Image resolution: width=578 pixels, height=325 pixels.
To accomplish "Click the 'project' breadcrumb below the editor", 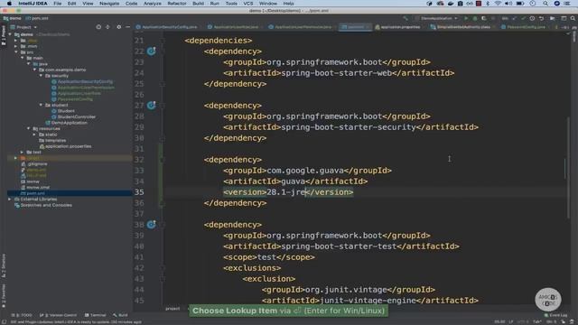I will point(172,309).
